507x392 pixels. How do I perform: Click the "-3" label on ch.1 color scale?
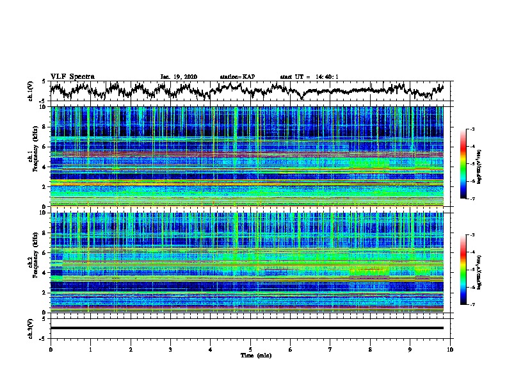[472, 129]
